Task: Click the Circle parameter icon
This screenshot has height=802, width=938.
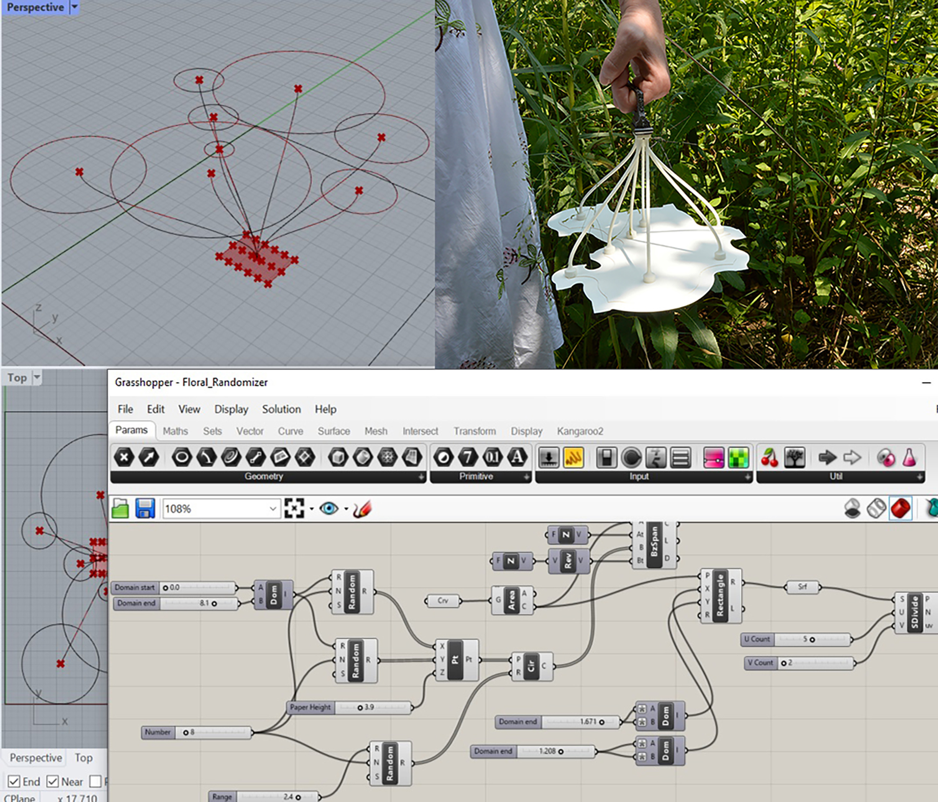Action: coord(182,458)
